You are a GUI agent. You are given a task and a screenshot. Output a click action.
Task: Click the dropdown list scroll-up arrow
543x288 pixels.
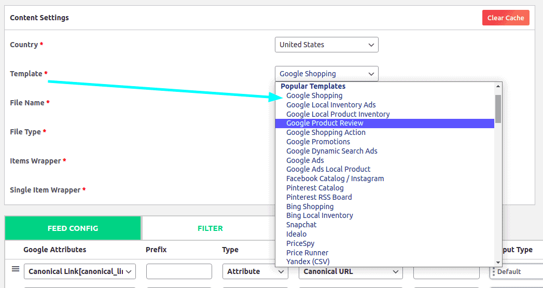(498, 86)
